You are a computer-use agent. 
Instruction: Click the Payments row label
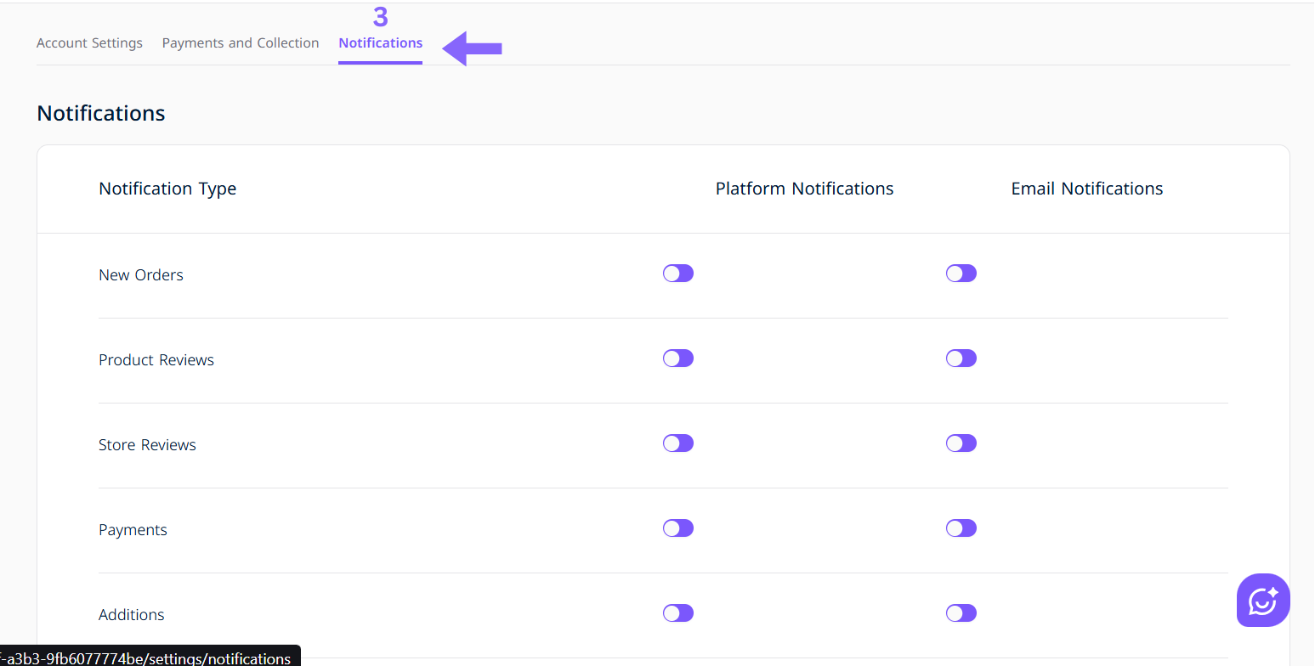tap(133, 530)
